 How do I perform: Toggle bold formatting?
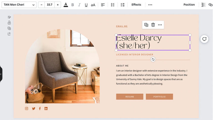click(73, 5)
